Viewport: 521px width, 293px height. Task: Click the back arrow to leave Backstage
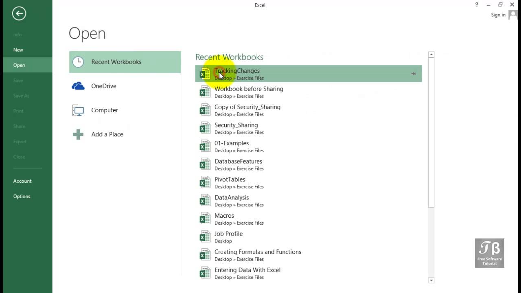(19, 13)
